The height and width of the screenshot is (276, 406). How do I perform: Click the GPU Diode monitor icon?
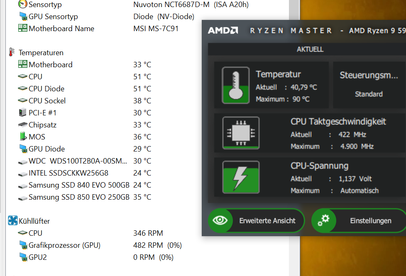pos(23,149)
